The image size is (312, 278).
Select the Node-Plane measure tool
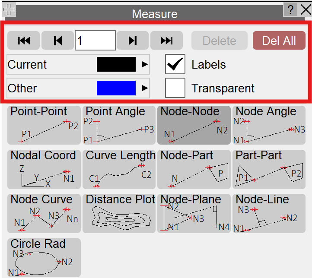click(194, 213)
